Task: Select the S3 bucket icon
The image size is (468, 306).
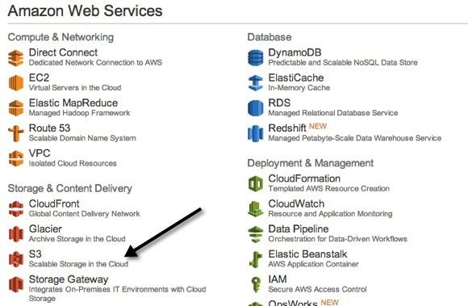Action: click(x=16, y=259)
